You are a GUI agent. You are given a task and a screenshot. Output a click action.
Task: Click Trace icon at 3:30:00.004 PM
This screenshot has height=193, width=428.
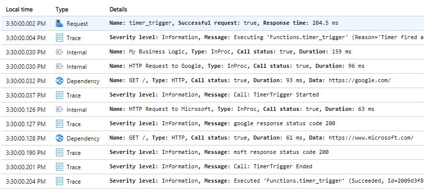60,38
